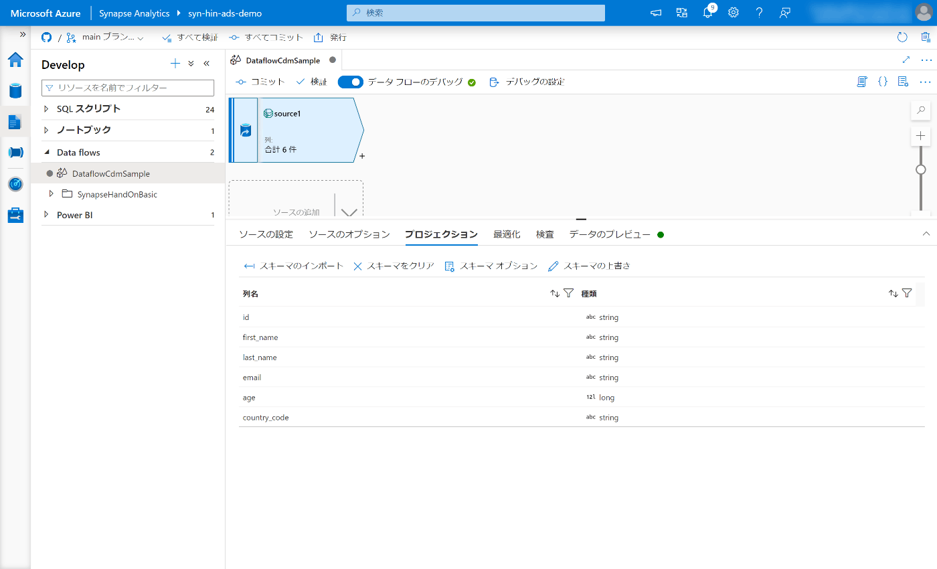Click Commit (コミット) in dataflow toolbar
Screen dimensions: 937x569
(260, 82)
